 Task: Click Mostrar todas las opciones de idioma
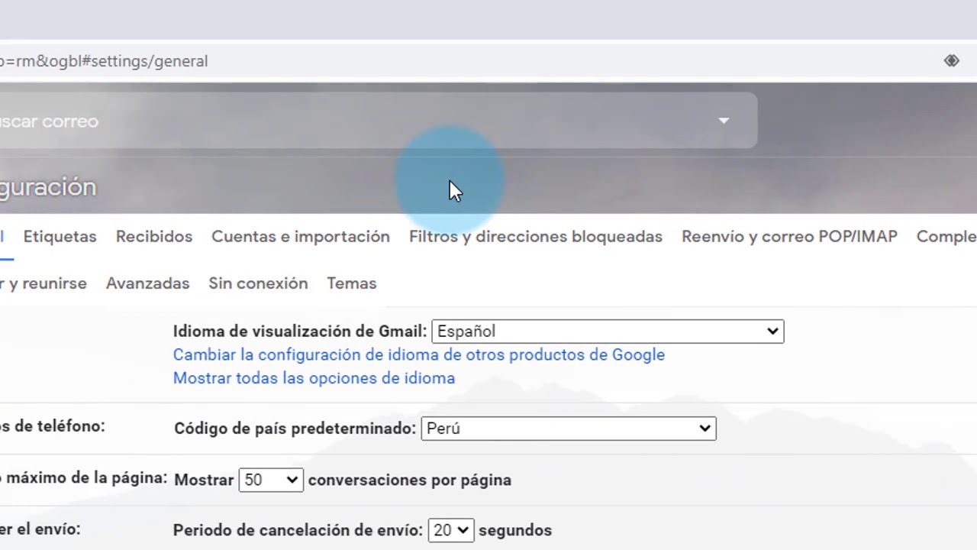pyautogui.click(x=314, y=378)
